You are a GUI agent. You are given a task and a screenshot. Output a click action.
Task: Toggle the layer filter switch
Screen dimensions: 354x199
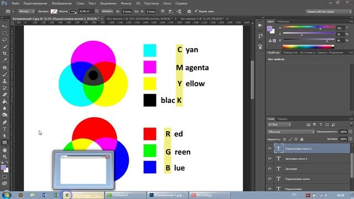(x=351, y=124)
